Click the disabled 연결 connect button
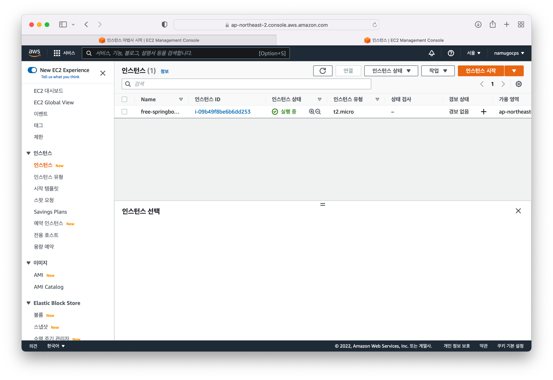553x380 pixels. tap(348, 71)
